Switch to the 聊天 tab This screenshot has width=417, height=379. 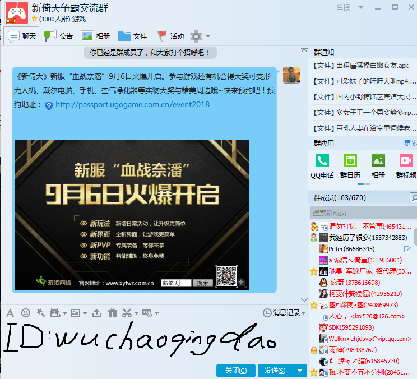(x=21, y=36)
